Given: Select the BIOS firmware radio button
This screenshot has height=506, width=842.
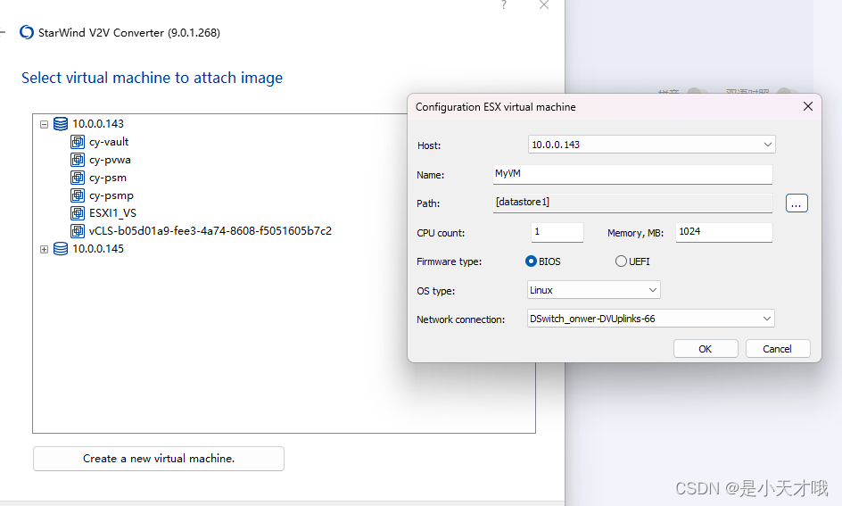Looking at the screenshot, I should coord(531,261).
